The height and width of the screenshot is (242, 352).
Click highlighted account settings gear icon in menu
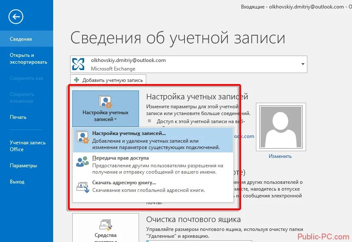(82, 137)
